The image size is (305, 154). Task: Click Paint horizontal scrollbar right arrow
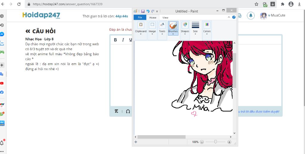231,137
